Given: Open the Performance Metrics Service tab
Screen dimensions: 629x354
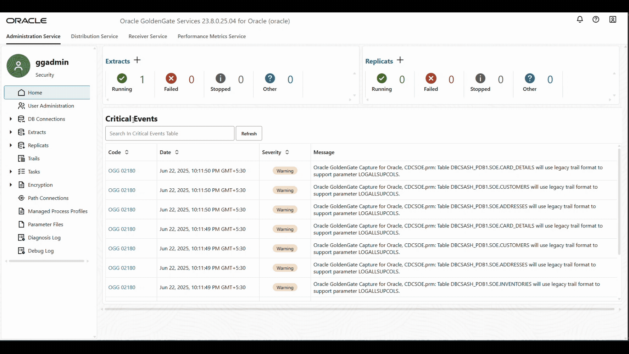Looking at the screenshot, I should pos(211,36).
